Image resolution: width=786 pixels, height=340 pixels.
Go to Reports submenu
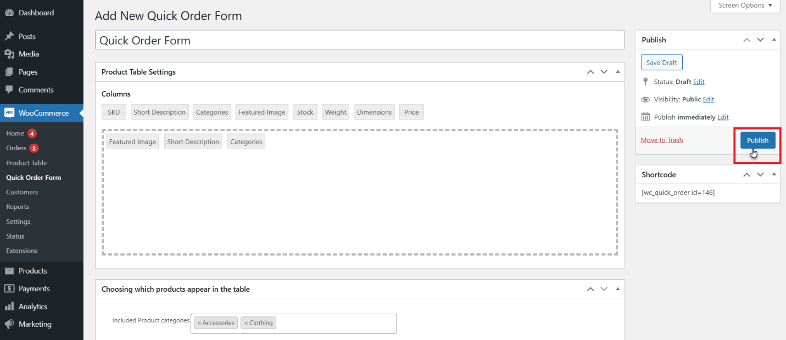coord(18,207)
